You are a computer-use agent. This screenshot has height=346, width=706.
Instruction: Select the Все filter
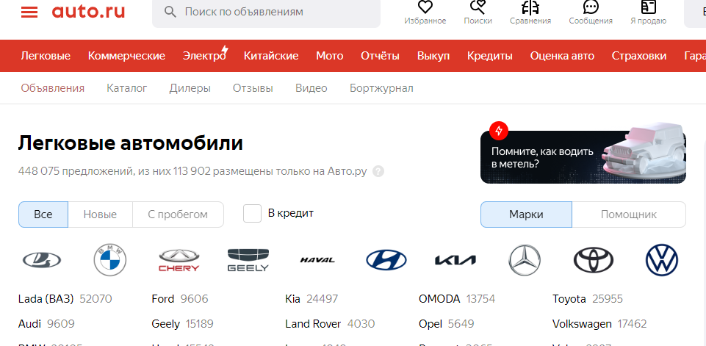tap(43, 215)
